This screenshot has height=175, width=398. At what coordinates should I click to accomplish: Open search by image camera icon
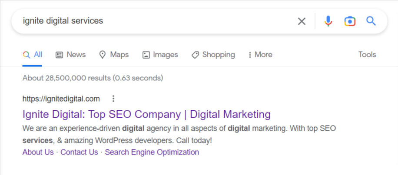coord(350,21)
